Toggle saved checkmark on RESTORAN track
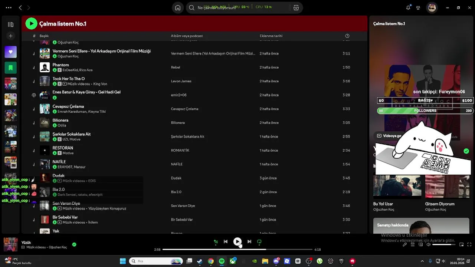The image size is (475, 267). pyautogui.click(x=55, y=153)
